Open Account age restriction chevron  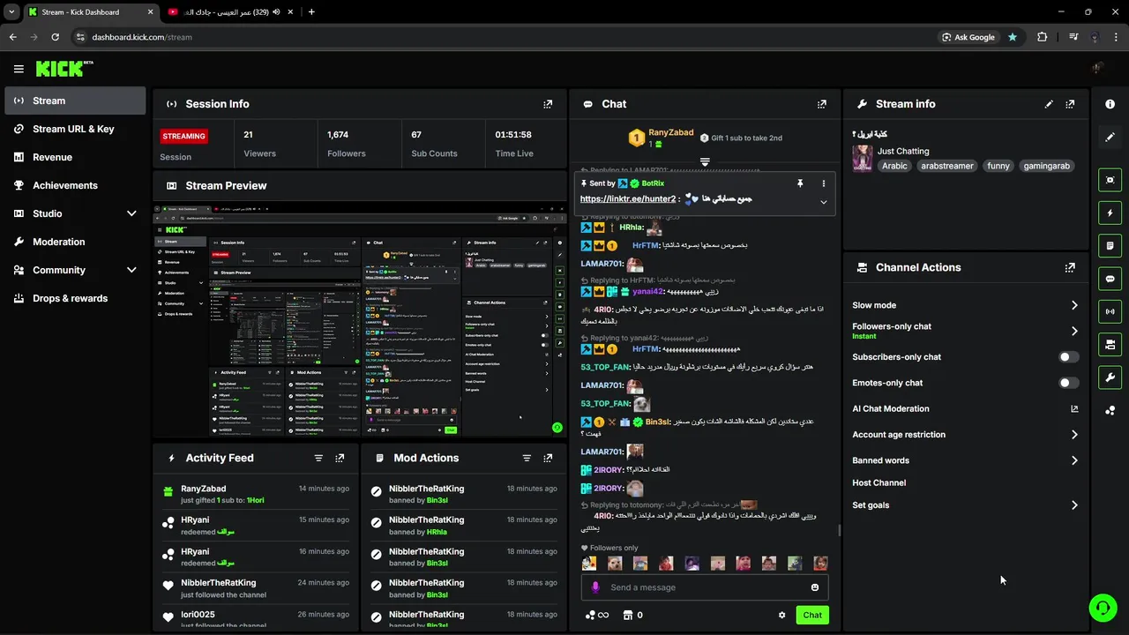tap(1074, 435)
